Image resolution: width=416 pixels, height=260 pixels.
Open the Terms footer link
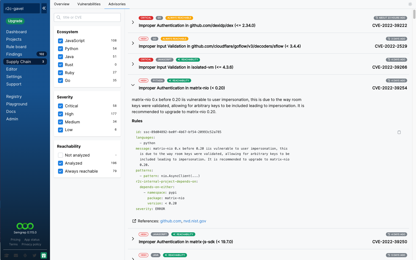pyautogui.click(x=13, y=245)
